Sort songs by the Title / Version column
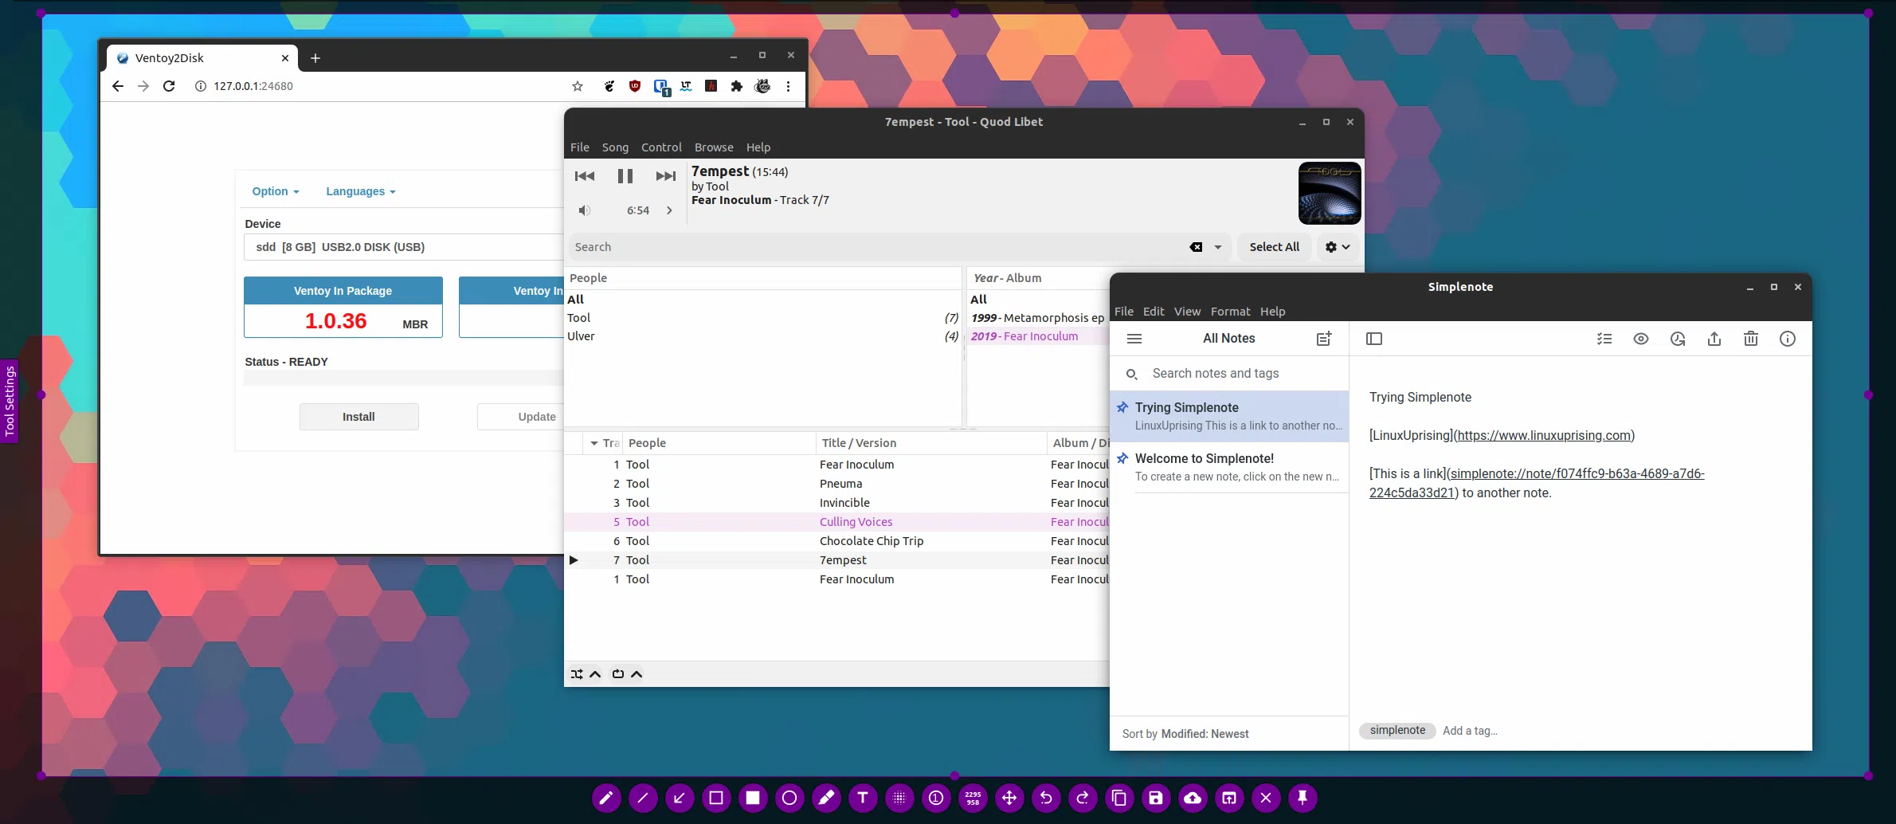 click(930, 443)
